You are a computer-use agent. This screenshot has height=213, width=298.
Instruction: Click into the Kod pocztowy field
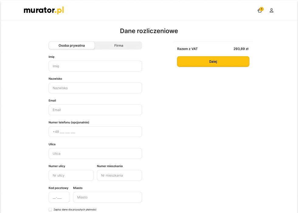(59, 197)
